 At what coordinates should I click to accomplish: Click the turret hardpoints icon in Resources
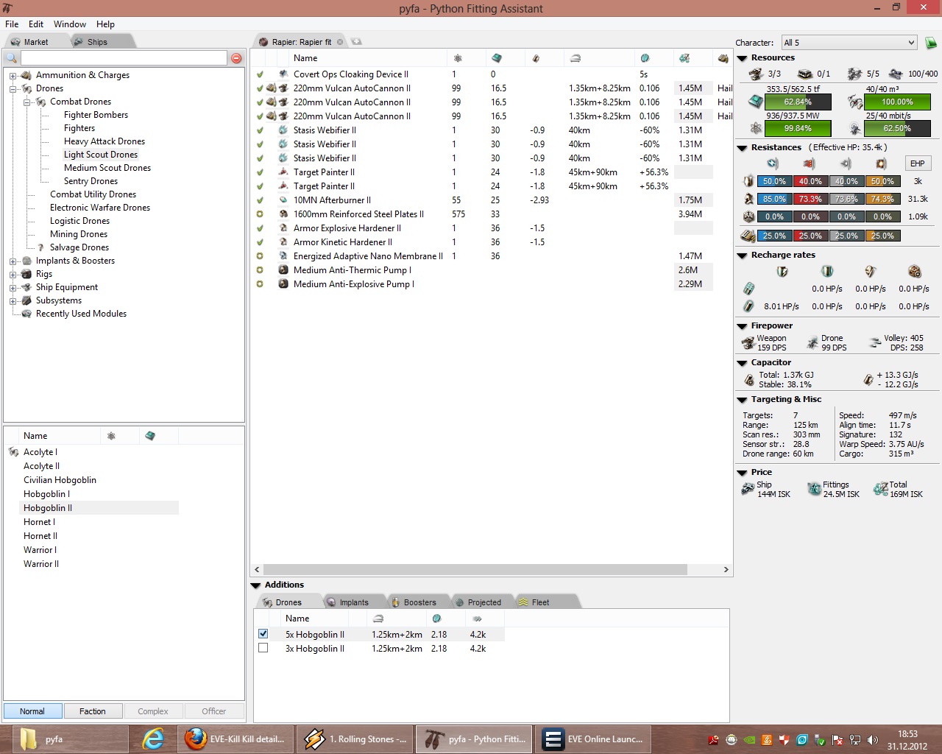point(756,74)
